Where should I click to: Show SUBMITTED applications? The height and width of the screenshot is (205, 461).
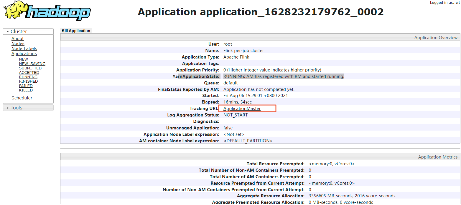tap(30, 68)
